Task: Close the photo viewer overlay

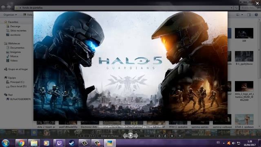Action: point(257,3)
